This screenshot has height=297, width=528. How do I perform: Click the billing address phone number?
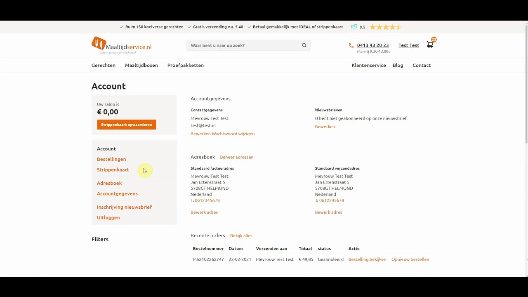[207, 200]
